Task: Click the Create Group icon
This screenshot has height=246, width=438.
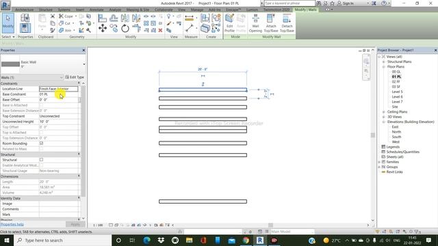Action: pyautogui.click(x=216, y=18)
